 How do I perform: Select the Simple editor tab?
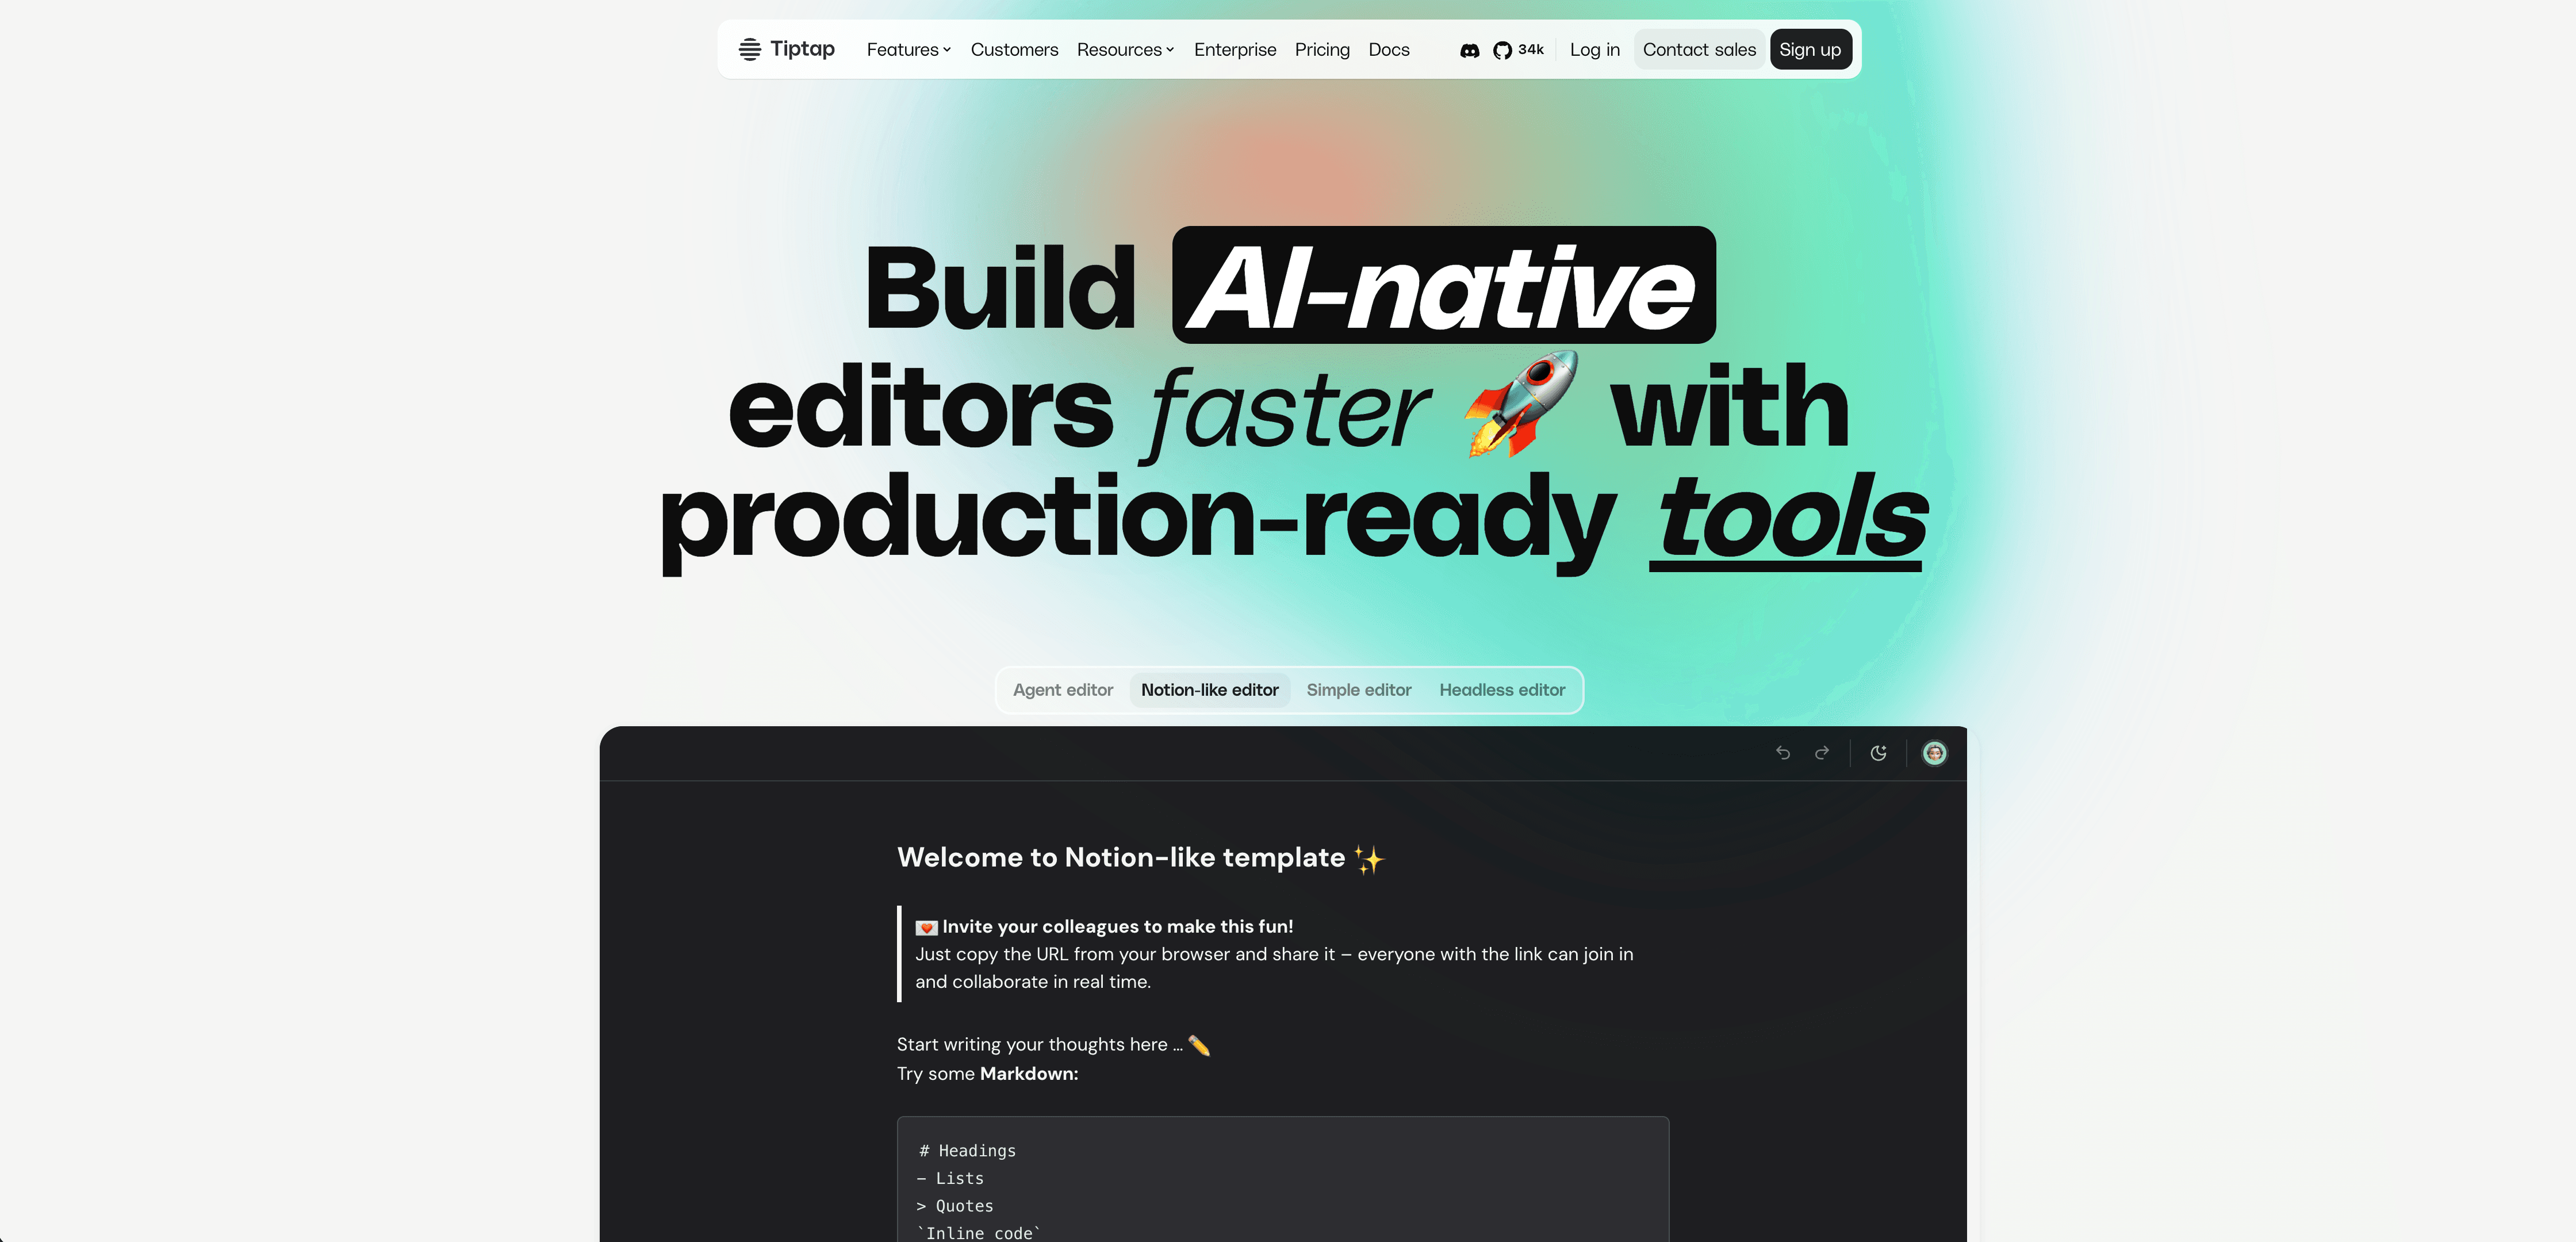(x=1358, y=690)
